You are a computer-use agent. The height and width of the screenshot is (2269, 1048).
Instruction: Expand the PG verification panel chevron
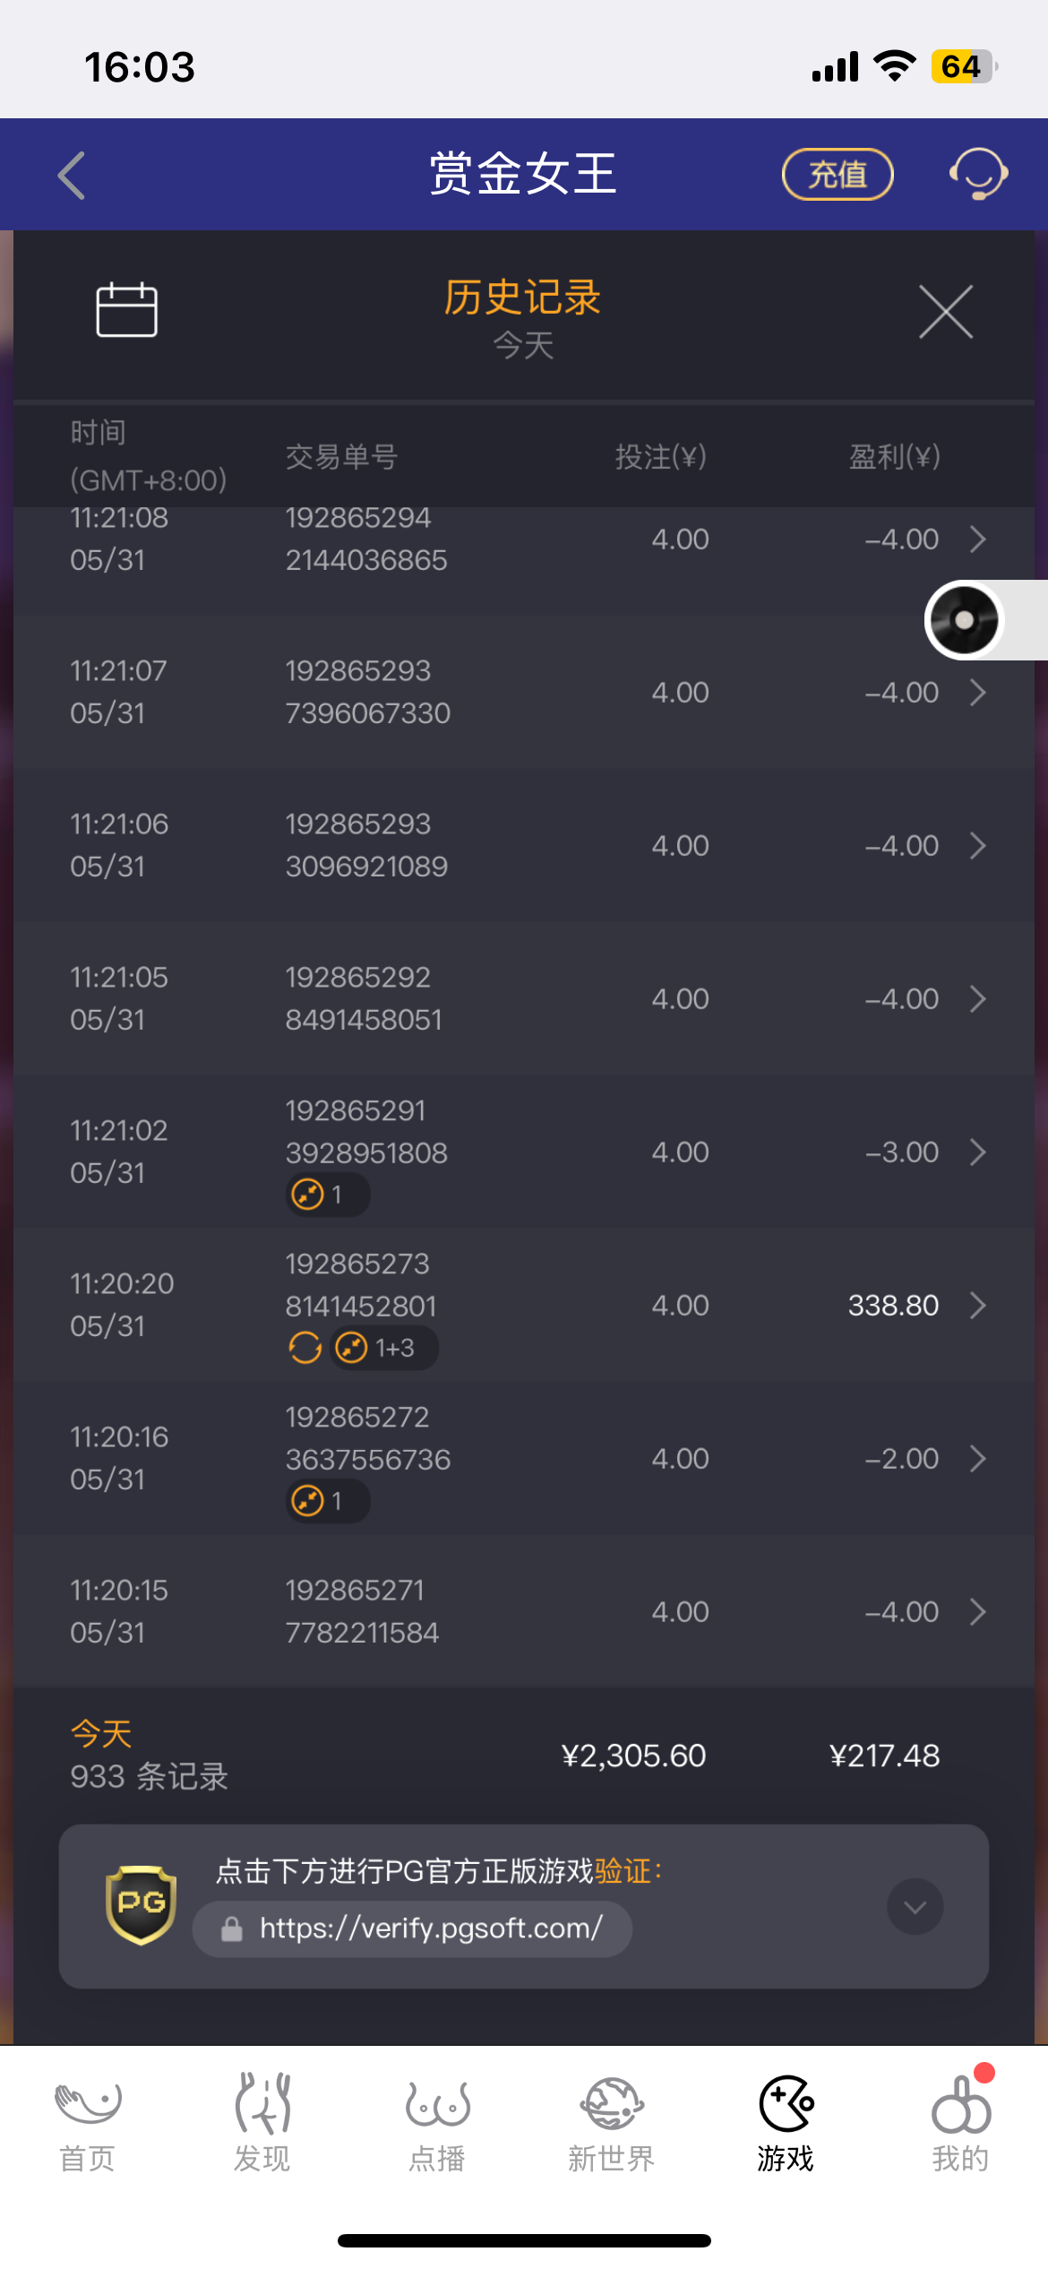click(x=915, y=1906)
